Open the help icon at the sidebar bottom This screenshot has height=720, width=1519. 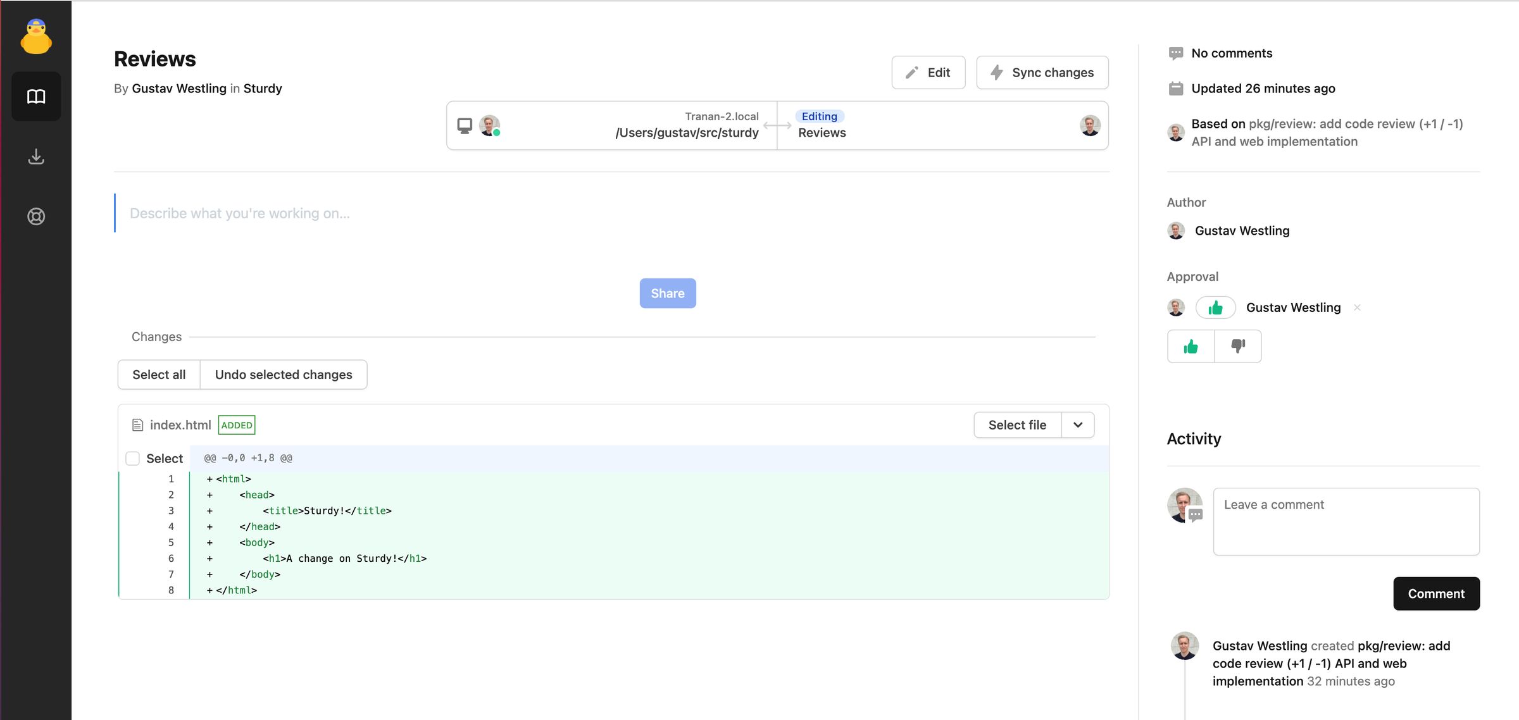pos(36,216)
